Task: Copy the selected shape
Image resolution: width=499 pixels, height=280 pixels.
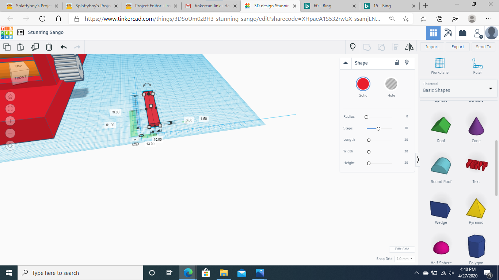Action: pyautogui.click(x=7, y=47)
